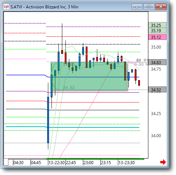The height and width of the screenshot is (175, 176).
Task: Click the 34.25 price axis label
Action: (x=156, y=113)
